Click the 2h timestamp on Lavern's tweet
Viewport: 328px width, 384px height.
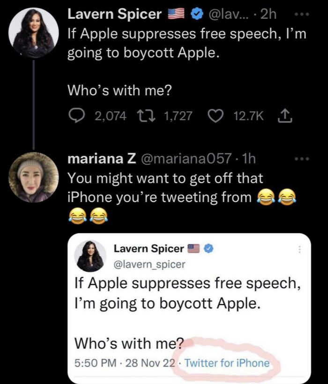268,15
